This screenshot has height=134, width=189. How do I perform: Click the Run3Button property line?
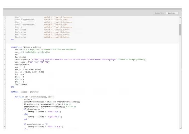(x=42, y=35)
